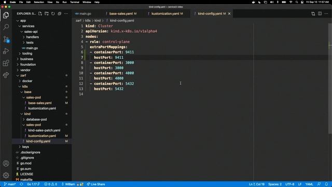Click the LF end of line setting
The width and height of the screenshot is (332, 187).
[300, 184]
